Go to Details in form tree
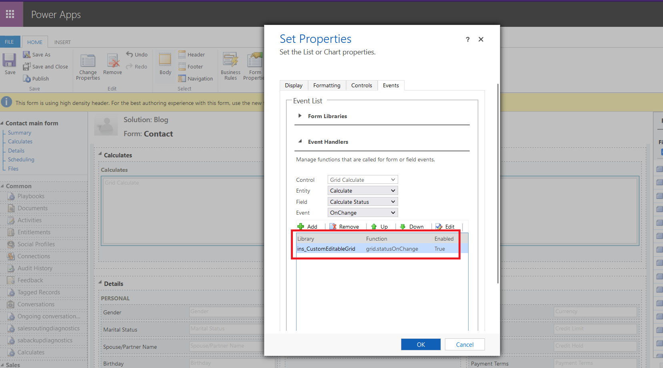This screenshot has width=663, height=368. point(16,151)
